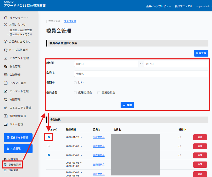Viewport: 212px width, 177px height.
Task: Click the 新規登録 button
Action: pyautogui.click(x=201, y=53)
